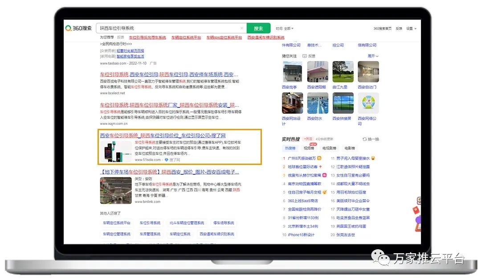
Task: Click the 西安岗亭 image thumbnail
Action: pos(292,72)
